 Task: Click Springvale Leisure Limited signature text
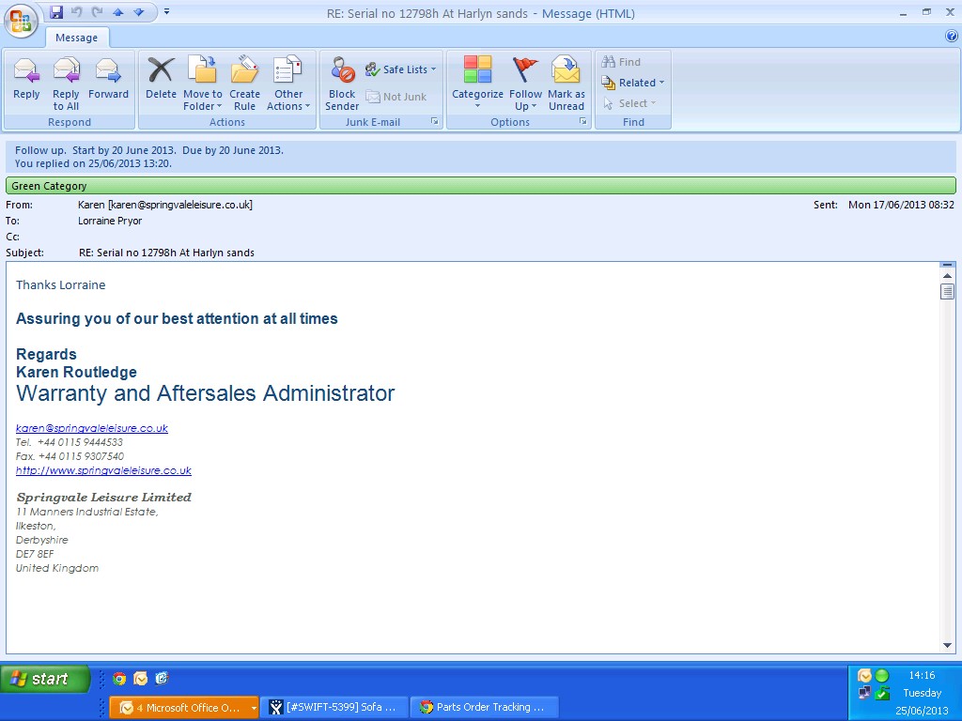click(x=103, y=498)
